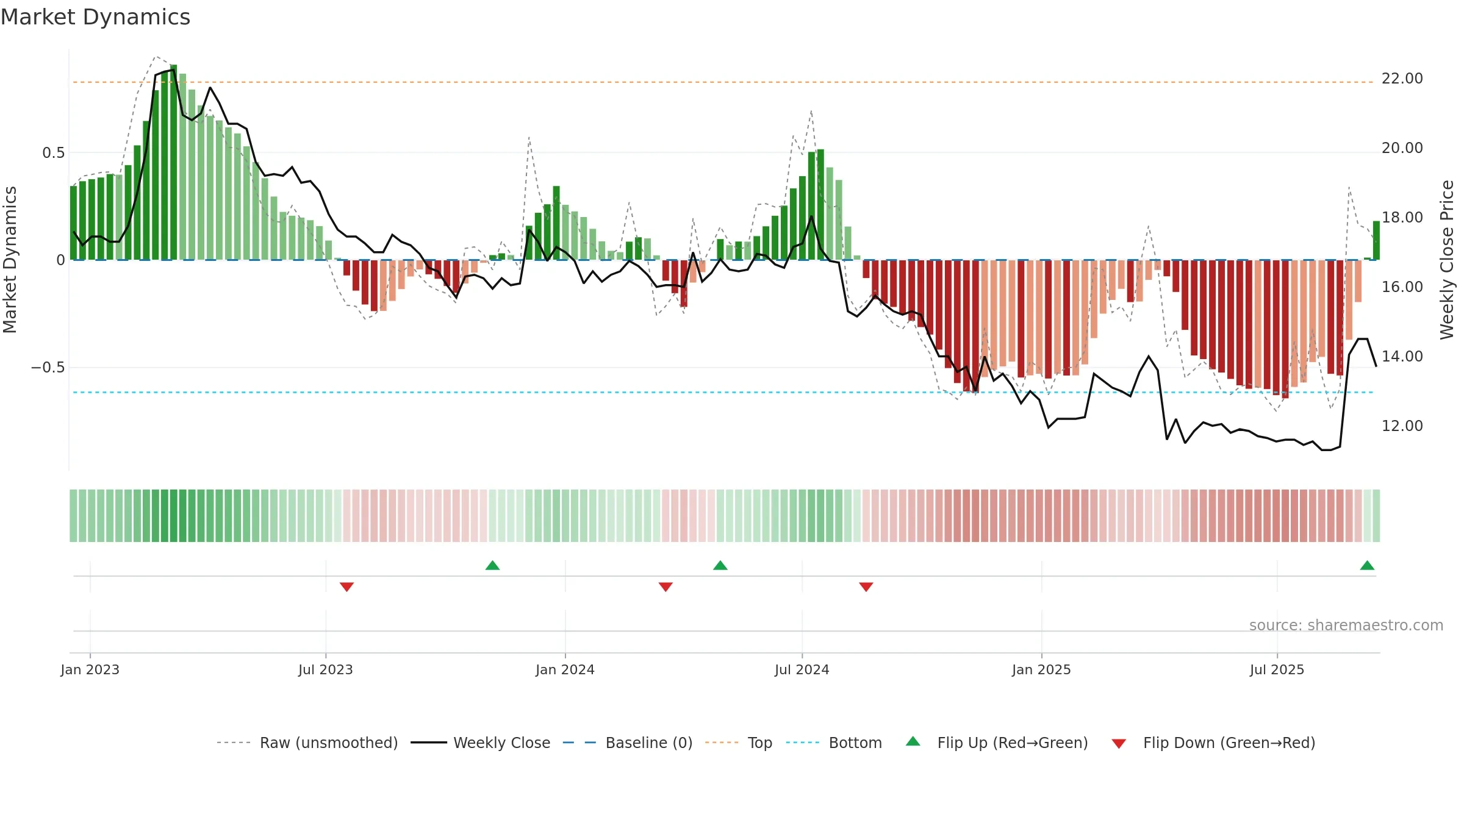Select the green flip-up marker at chart's far right
The height and width of the screenshot is (823, 1464).
1367,565
